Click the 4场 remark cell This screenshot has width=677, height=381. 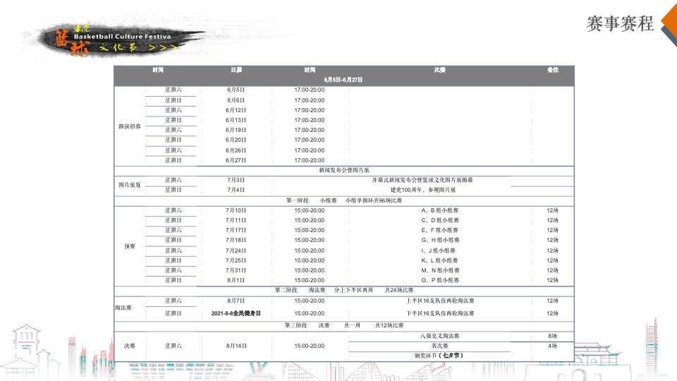click(552, 346)
